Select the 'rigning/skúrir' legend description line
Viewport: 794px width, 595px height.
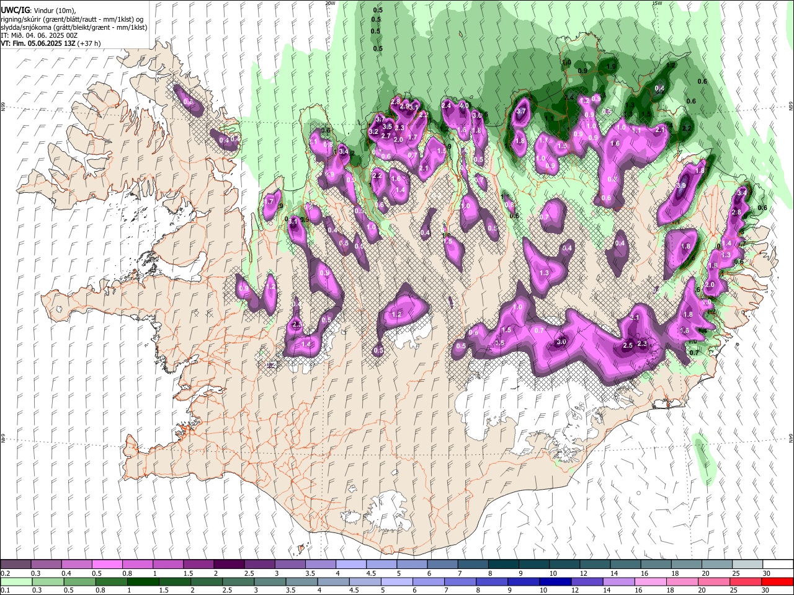click(x=73, y=19)
